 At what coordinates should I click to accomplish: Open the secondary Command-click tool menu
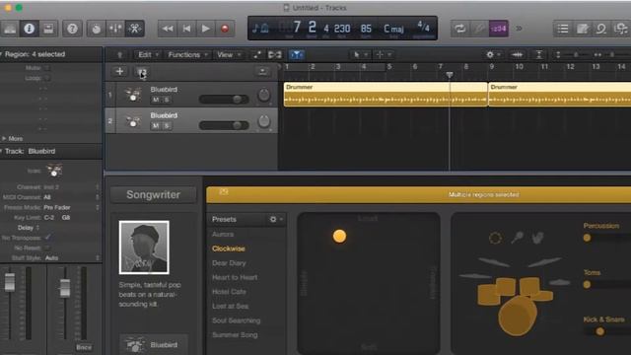pyautogui.click(x=384, y=54)
